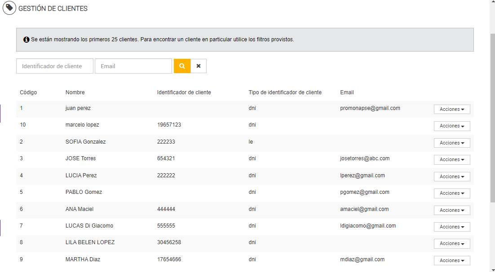Screen dimensions: 495x272
Task: Show Acciones options for JOSE Torres
Action: pyautogui.click(x=452, y=160)
